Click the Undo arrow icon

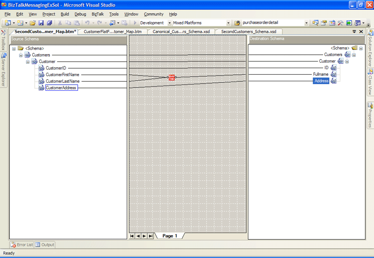point(87,23)
